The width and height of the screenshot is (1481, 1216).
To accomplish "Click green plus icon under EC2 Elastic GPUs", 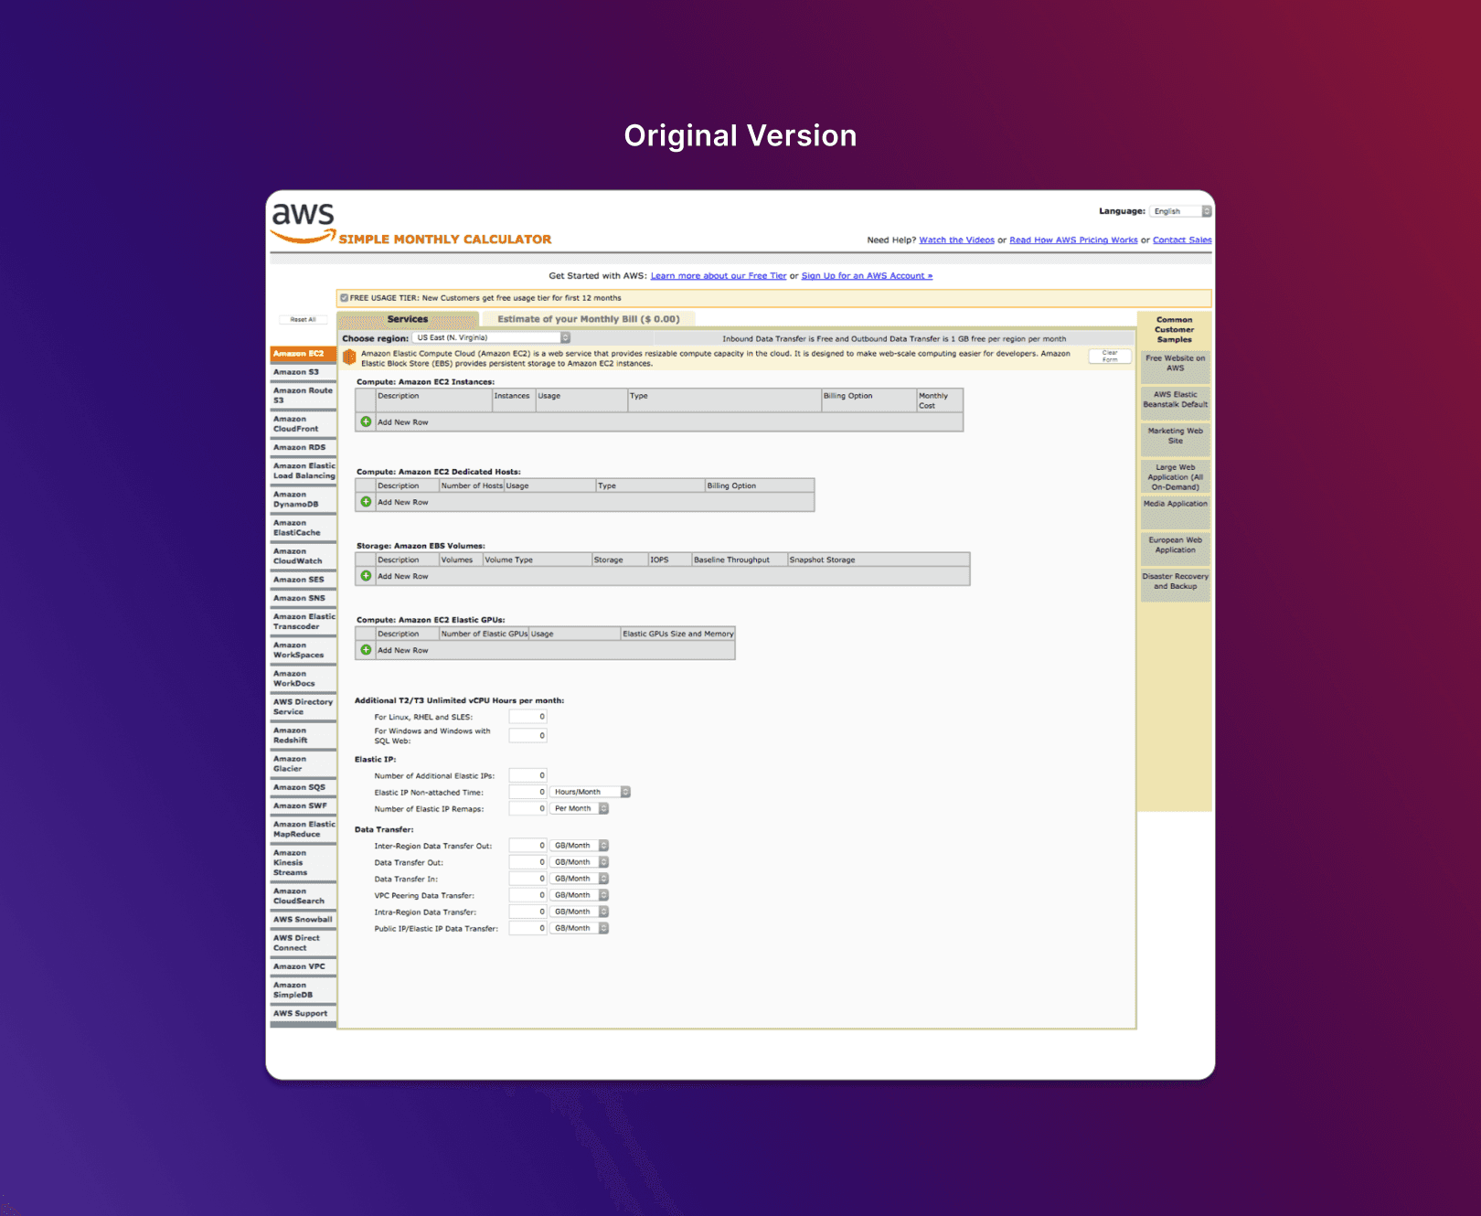I will click(366, 650).
